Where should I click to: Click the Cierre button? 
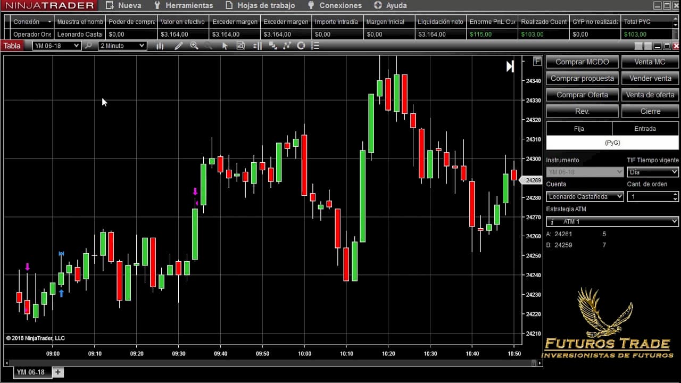650,111
